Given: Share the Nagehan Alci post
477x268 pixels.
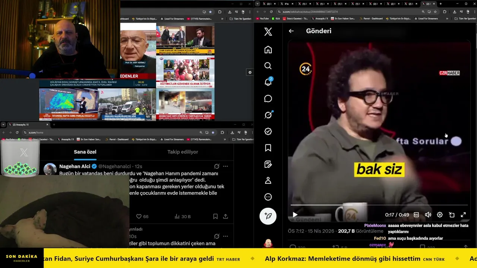Looking at the screenshot, I should (x=225, y=216).
